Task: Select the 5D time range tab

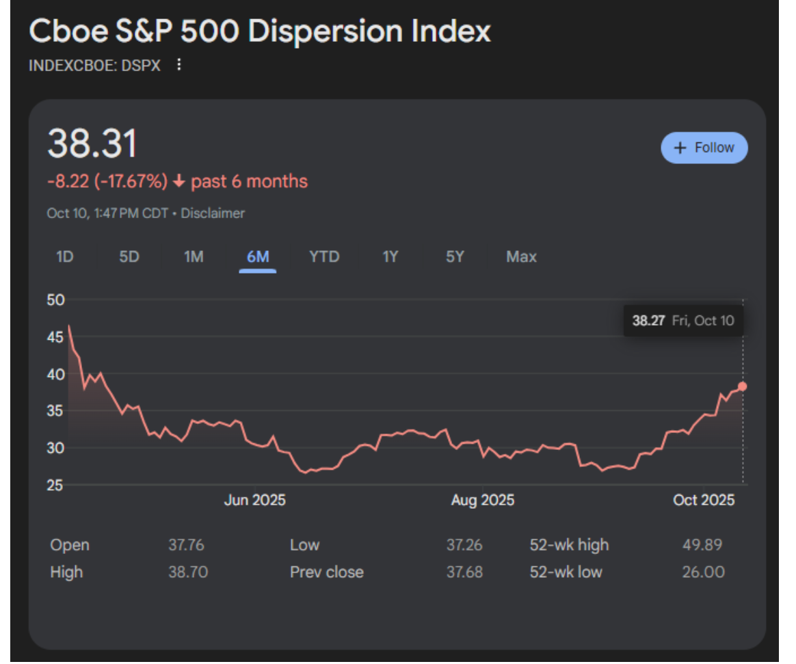Action: (x=129, y=257)
